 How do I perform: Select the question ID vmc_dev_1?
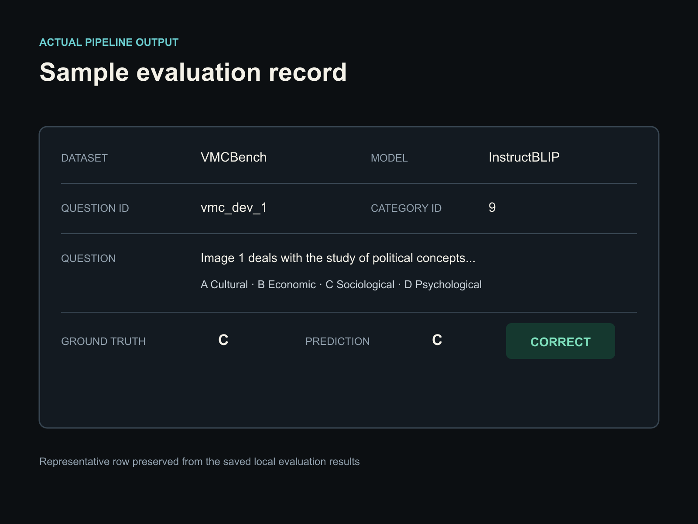pyautogui.click(x=234, y=208)
